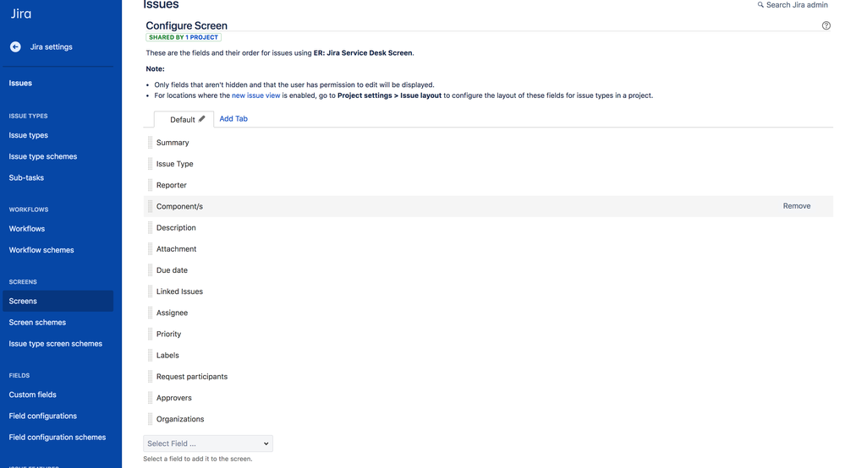Open Custom fields page
845x468 pixels.
click(x=32, y=395)
